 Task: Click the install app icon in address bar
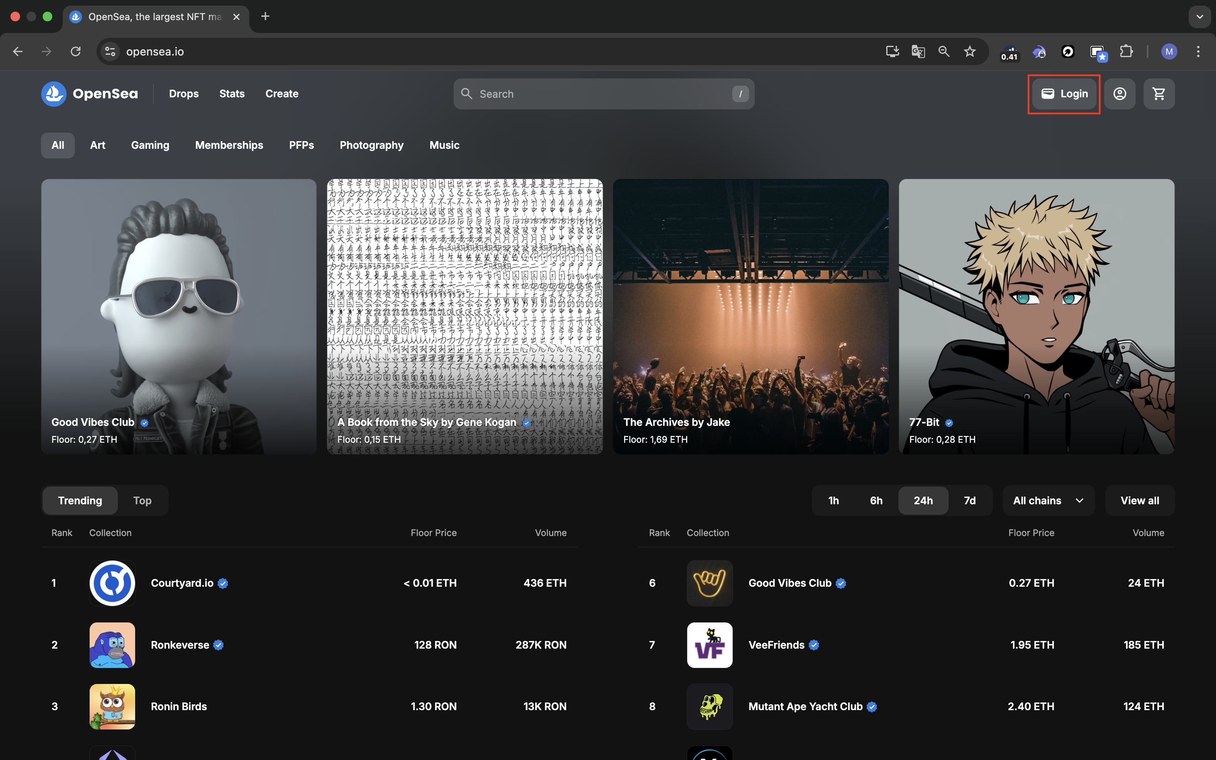[x=892, y=51]
